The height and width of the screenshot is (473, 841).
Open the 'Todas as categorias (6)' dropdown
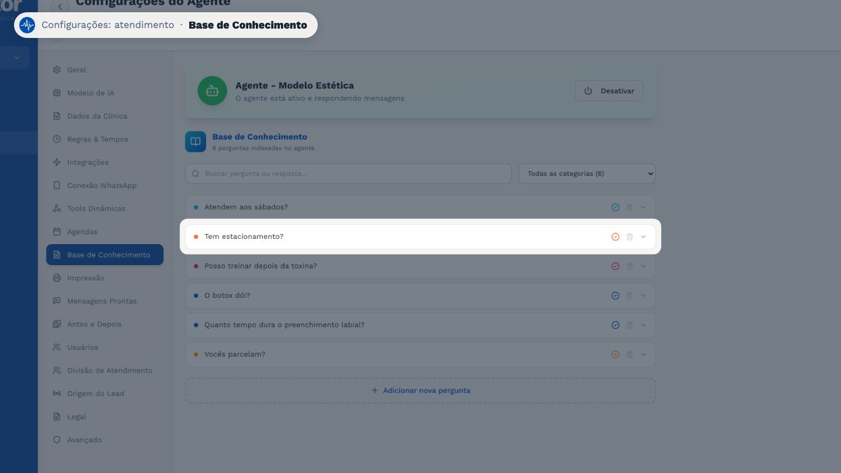(587, 173)
